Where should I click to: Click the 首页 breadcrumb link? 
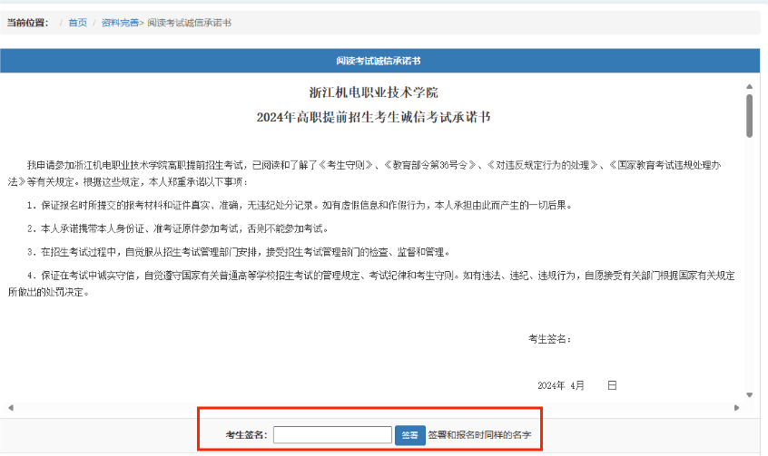pos(77,23)
